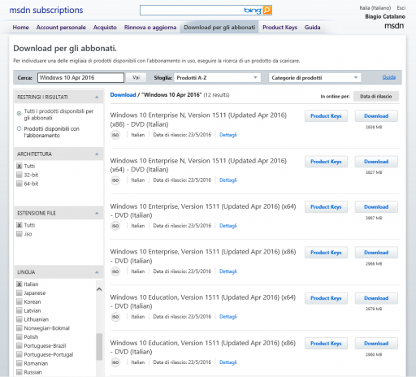Screen dimensions: 416x377
Task: Click the Download breadcrumb link
Action: tap(123, 95)
